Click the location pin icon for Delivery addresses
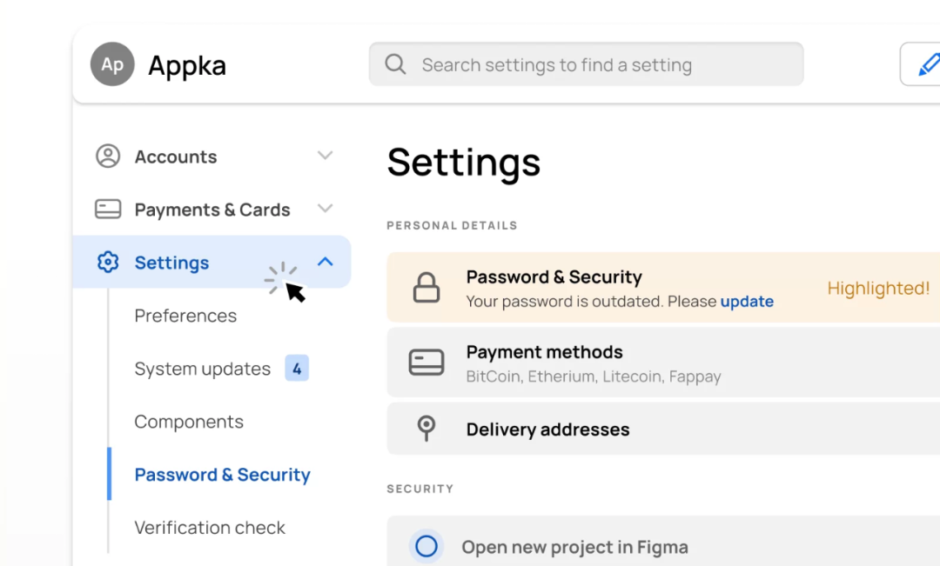The image size is (940, 566). click(x=426, y=429)
